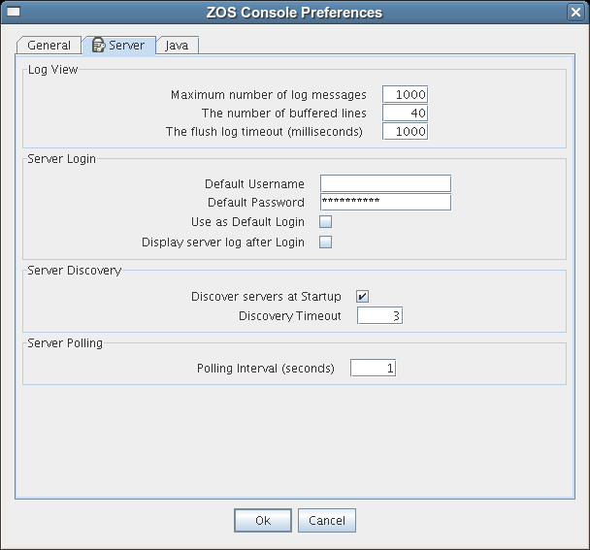This screenshot has width=590, height=550.
Task: Click the Server Discovery section label
Action: pyautogui.click(x=74, y=271)
